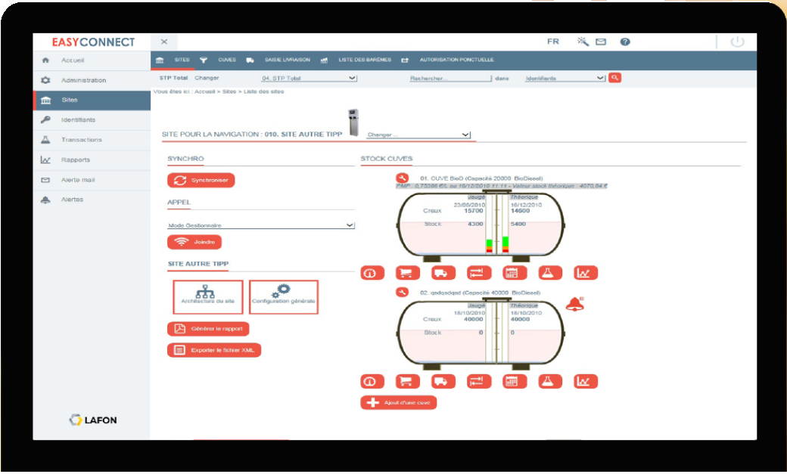The image size is (787, 474).
Task: Click the PMP price line under tank 01
Action: click(x=502, y=186)
